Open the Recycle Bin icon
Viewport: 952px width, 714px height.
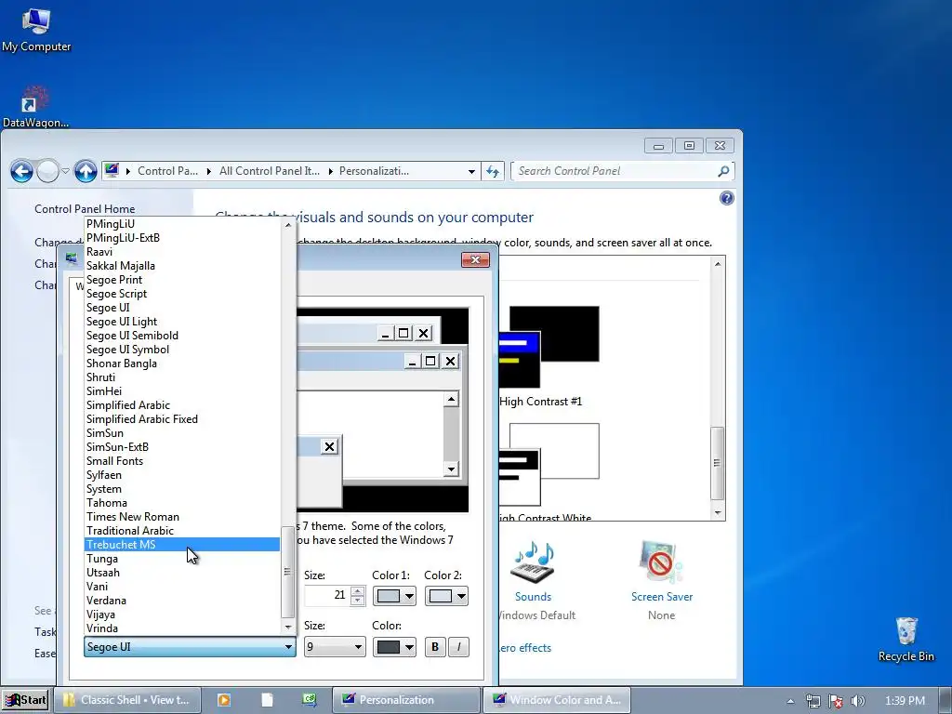[906, 640]
